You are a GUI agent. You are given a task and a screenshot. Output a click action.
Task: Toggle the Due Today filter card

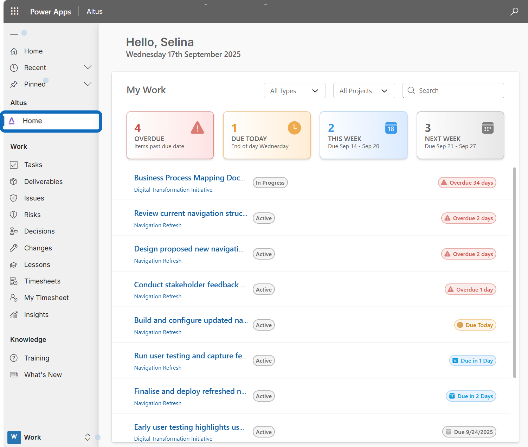pos(266,135)
